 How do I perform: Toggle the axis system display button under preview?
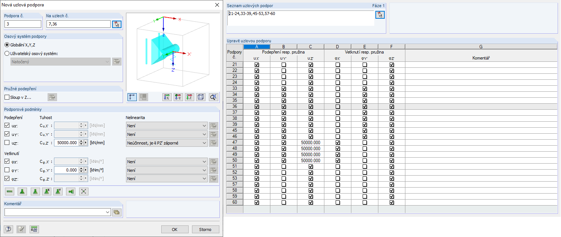click(x=132, y=97)
